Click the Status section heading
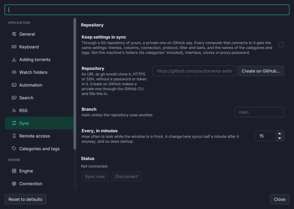294x209 pixels. click(88, 158)
